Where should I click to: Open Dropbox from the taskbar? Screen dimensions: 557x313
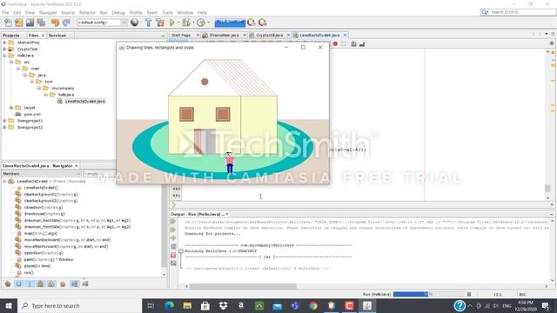pyautogui.click(x=223, y=305)
